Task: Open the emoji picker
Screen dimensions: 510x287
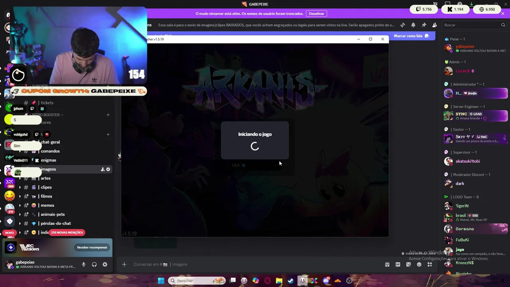Action: click(419, 264)
